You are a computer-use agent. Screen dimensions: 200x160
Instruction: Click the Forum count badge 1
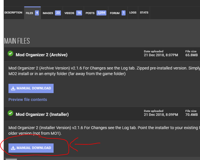pyautogui.click(x=124, y=13)
